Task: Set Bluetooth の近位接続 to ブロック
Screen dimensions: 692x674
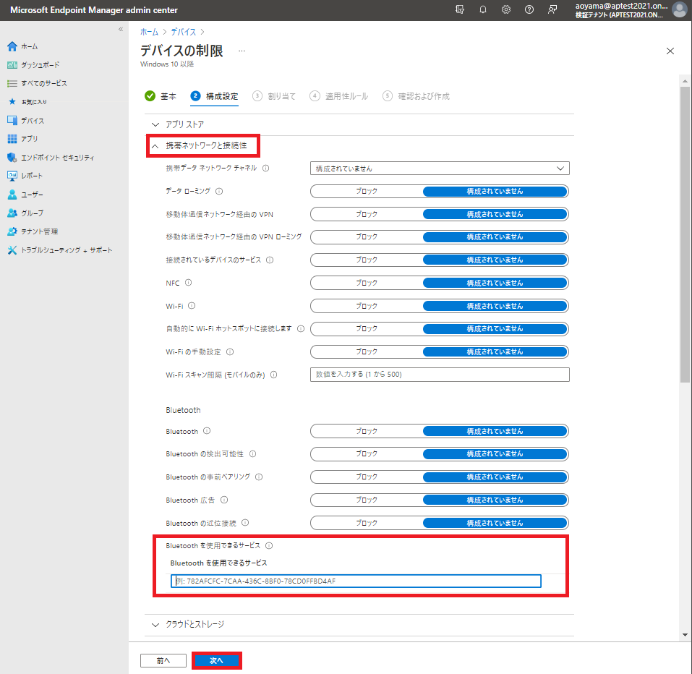Action: pos(367,523)
